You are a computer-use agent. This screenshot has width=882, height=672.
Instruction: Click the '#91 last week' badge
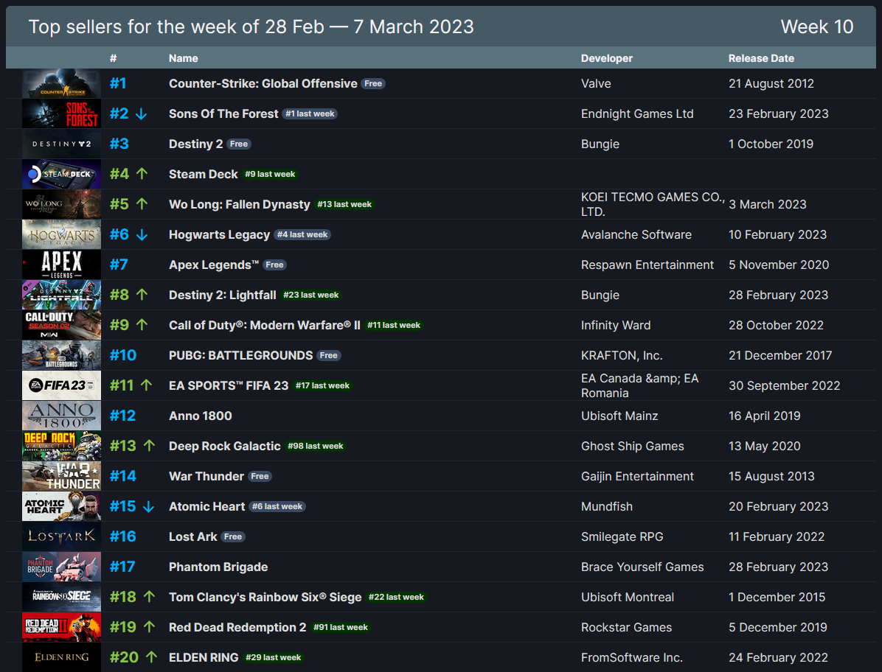(x=340, y=628)
